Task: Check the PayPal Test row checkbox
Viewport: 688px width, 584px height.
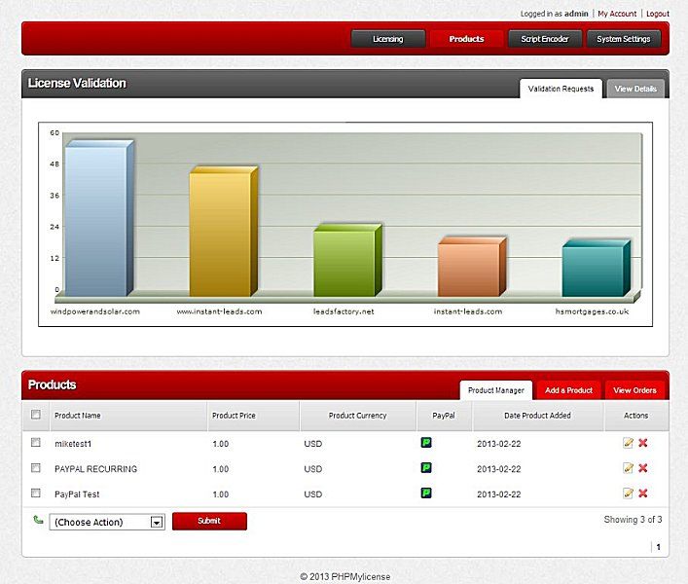Action: [36, 493]
